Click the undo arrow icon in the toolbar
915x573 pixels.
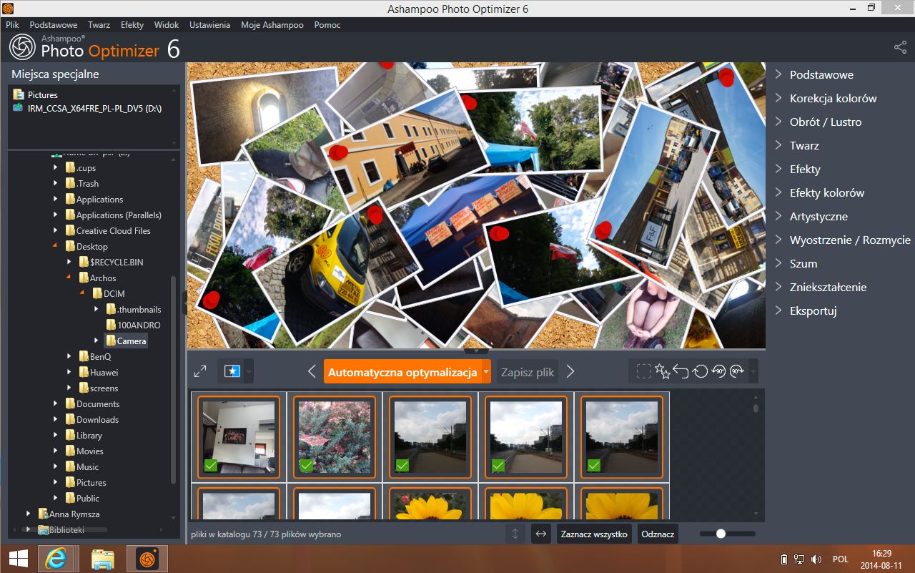(x=681, y=371)
